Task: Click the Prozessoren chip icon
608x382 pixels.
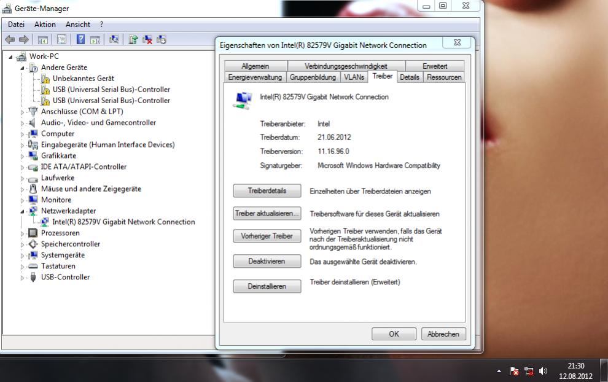Action: pos(33,233)
